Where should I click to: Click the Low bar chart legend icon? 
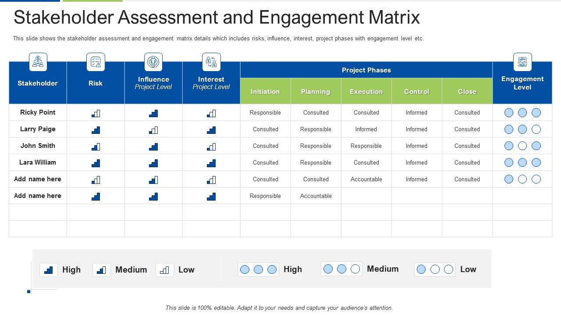click(165, 270)
